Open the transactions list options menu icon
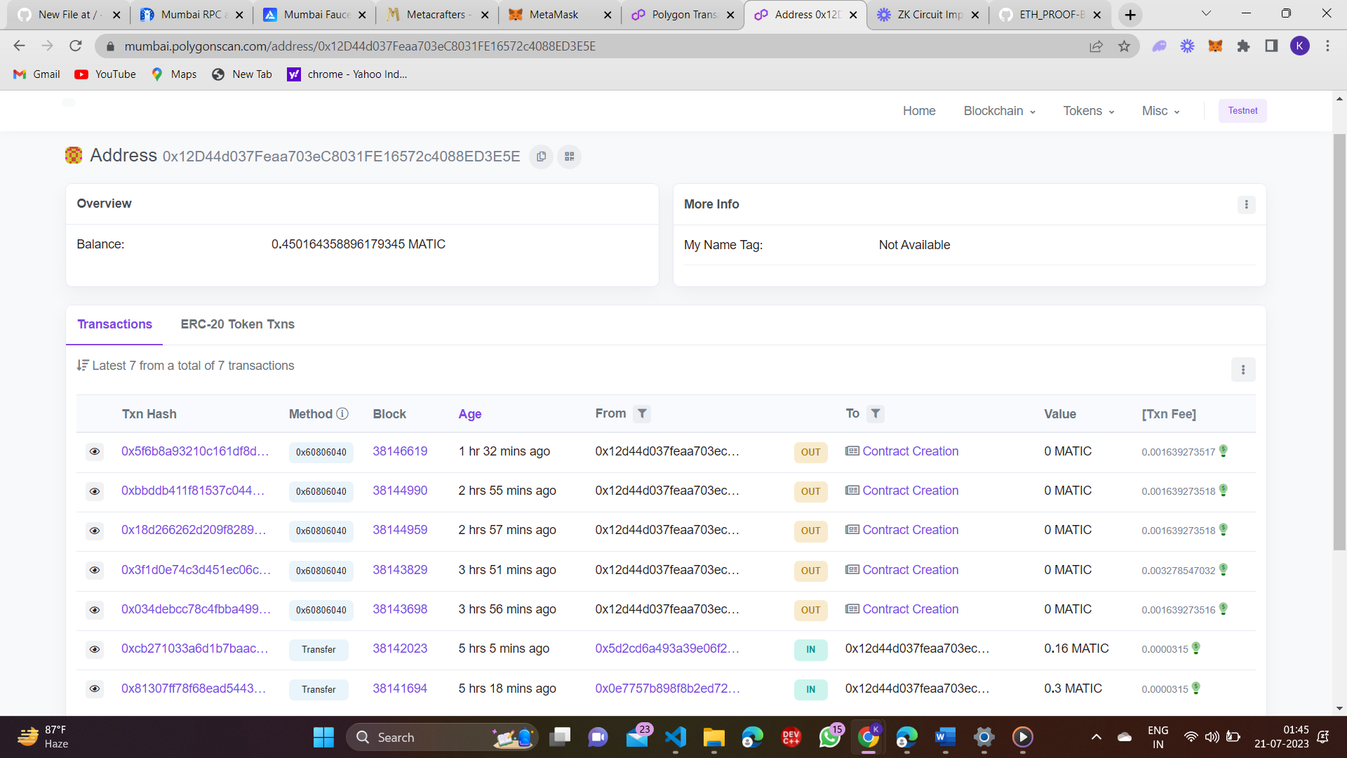The image size is (1347, 758). point(1243,369)
